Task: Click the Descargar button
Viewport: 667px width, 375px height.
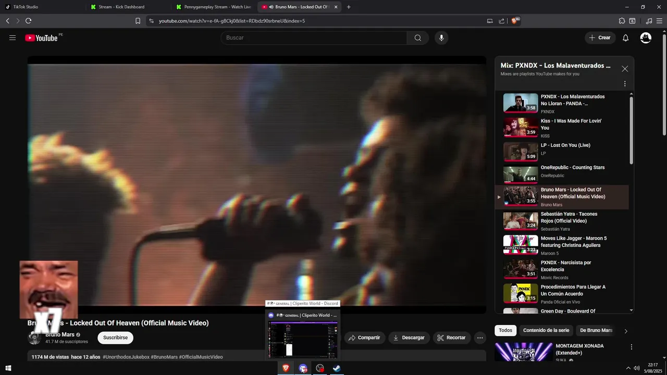Action: tap(409, 337)
